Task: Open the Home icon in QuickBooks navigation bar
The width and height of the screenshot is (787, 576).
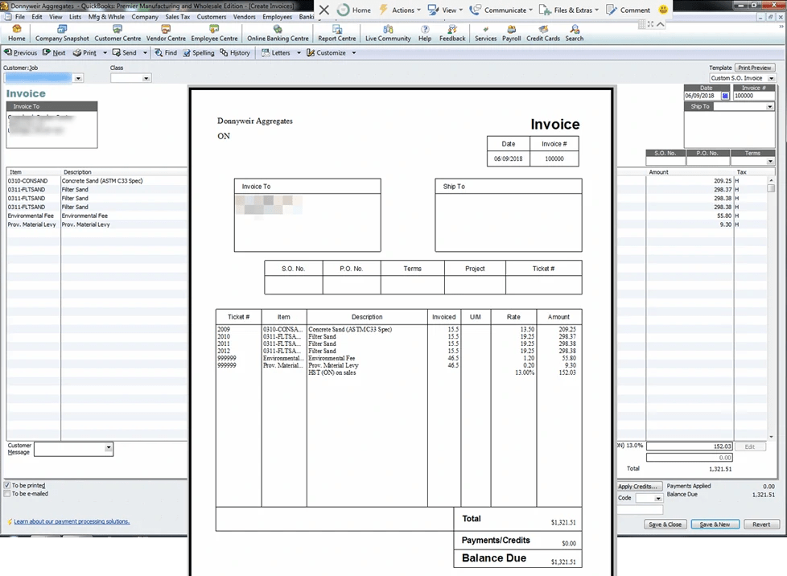Action: pyautogui.click(x=17, y=33)
